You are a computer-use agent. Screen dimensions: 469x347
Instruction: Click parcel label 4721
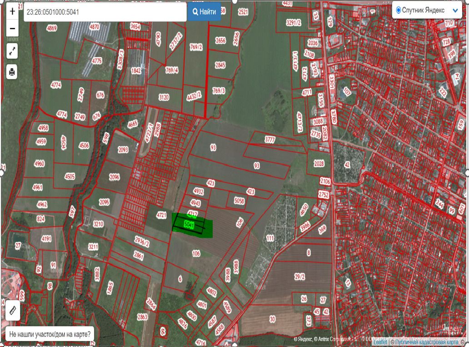[x=161, y=215]
